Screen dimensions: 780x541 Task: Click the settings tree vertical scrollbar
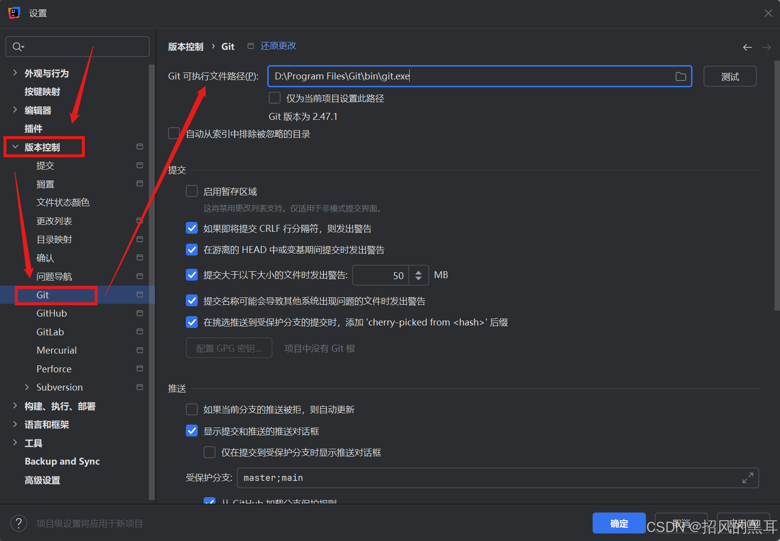pyautogui.click(x=152, y=281)
